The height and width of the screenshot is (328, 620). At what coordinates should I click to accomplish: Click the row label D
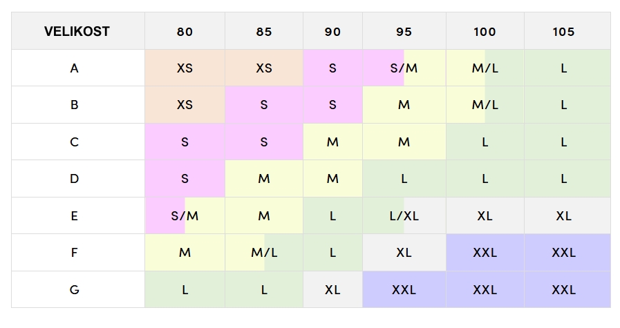(x=75, y=179)
